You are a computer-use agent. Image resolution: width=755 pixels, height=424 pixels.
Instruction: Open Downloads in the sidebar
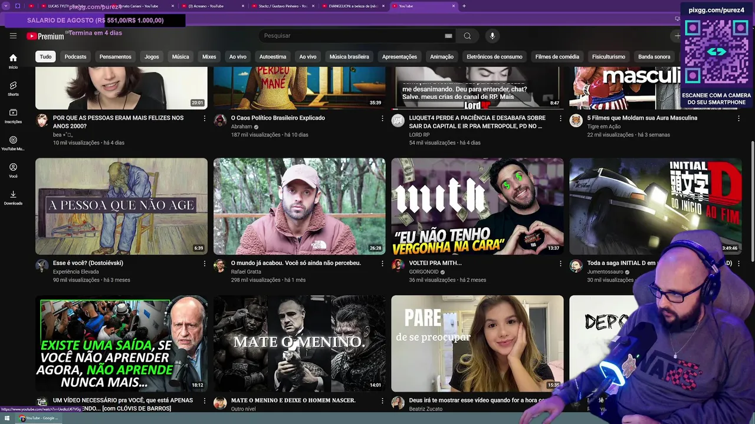pyautogui.click(x=13, y=197)
